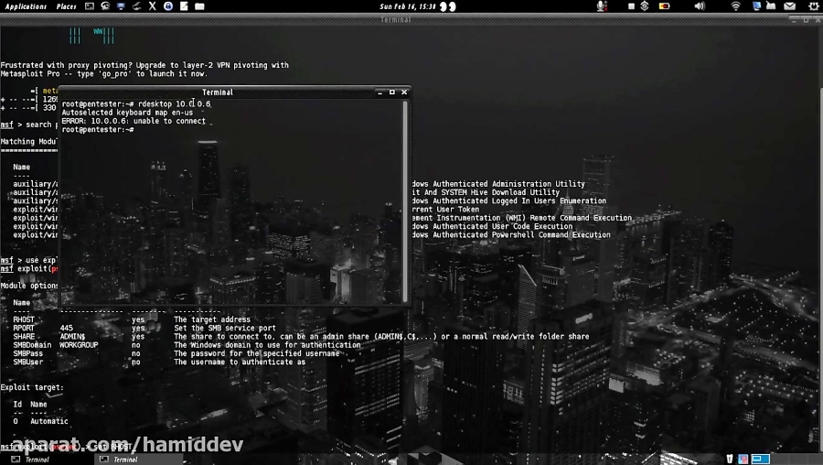Click the X launcher icon in panel
The width and height of the screenshot is (823, 465).
pyautogui.click(x=152, y=6)
